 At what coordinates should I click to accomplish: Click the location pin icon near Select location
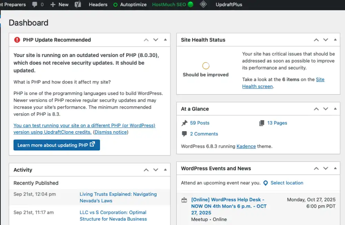[265, 183]
